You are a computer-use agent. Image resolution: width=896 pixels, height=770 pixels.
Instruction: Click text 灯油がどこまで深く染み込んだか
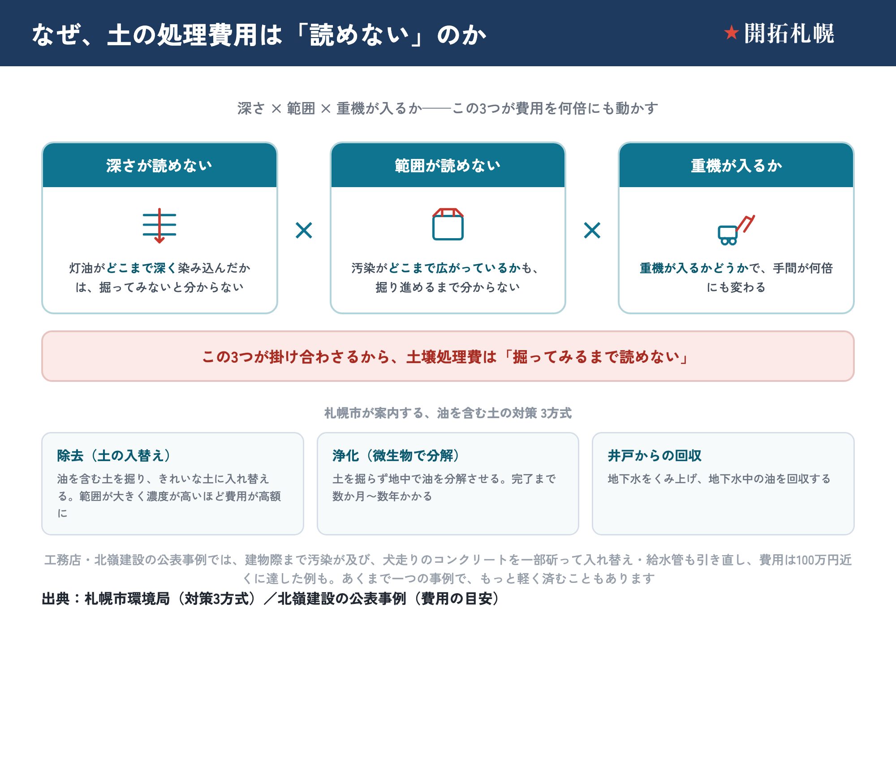159,268
